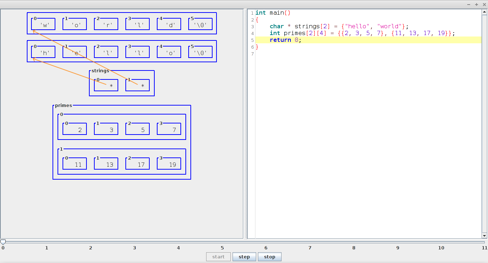This screenshot has height=263, width=488.
Task: Click the 'int main()' code line
Action: 273,13
